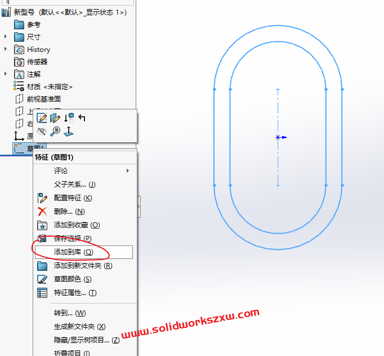This screenshot has width=384, height=356.
Task: Expand the 注解 folder arrow
Action: click(x=6, y=73)
